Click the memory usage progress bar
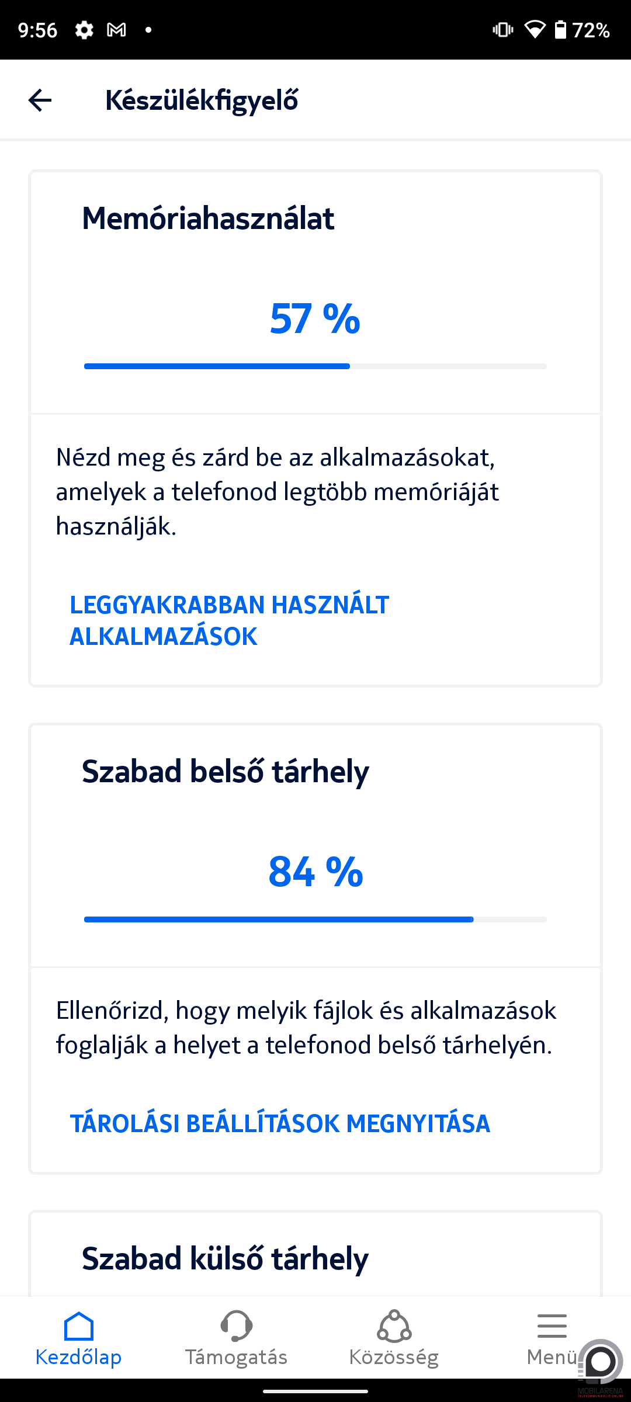Image resolution: width=631 pixels, height=1402 pixels. (x=315, y=366)
